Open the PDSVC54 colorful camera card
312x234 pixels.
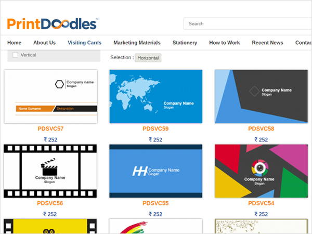[x=261, y=171]
